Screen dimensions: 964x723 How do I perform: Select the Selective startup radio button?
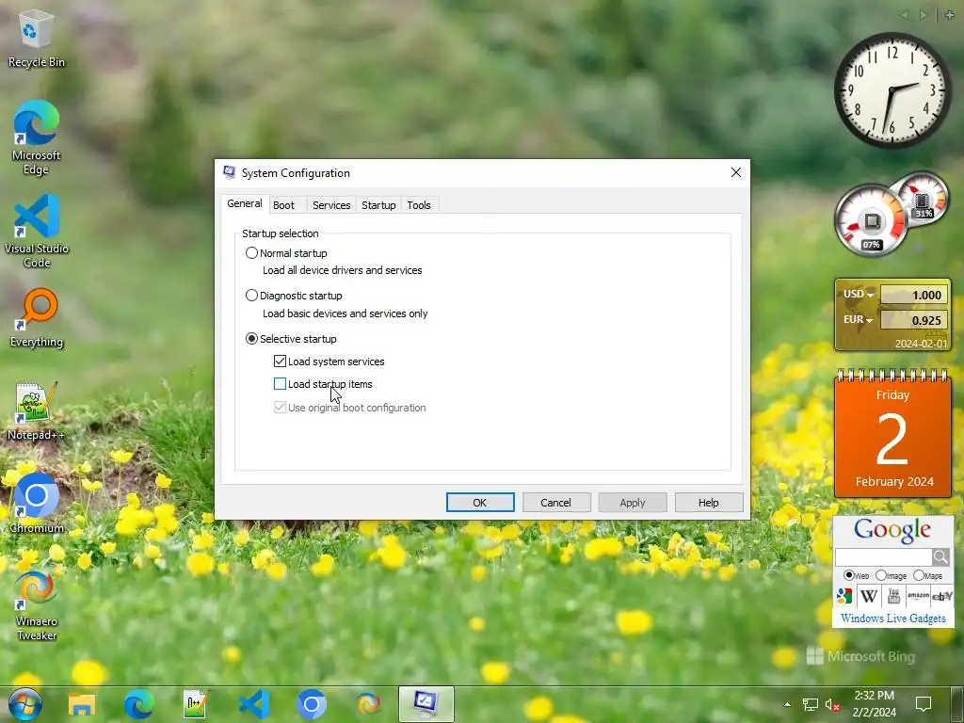point(251,338)
